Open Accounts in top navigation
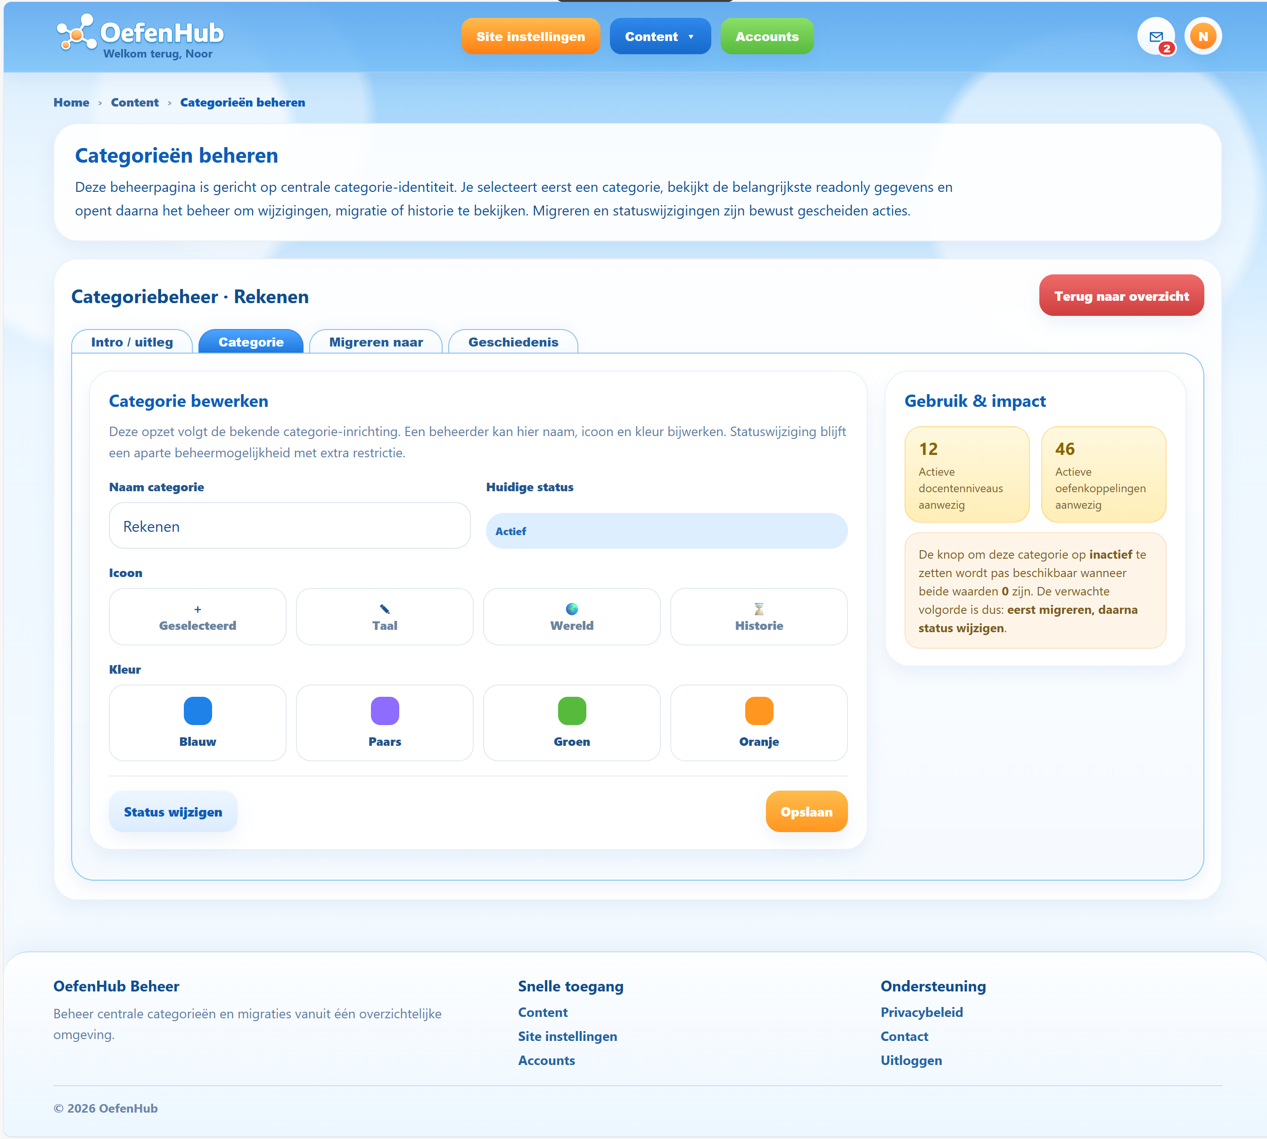This screenshot has width=1267, height=1139. pyautogui.click(x=767, y=36)
